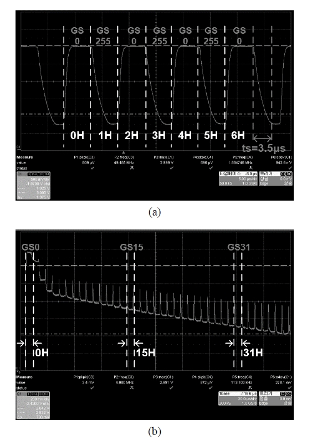Open trigger box in scope (b)
The height and width of the screenshot is (445, 312).
click(275, 398)
